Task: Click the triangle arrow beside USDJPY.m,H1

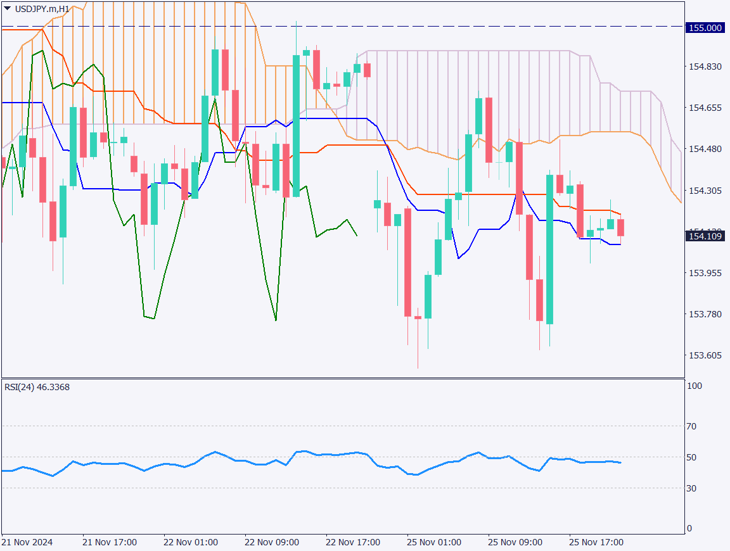Action: pos(8,9)
